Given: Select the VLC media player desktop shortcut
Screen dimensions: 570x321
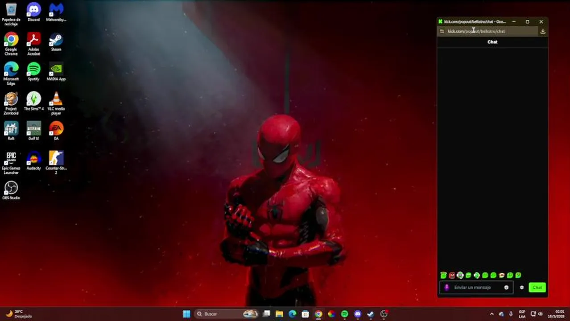Looking at the screenshot, I should pyautogui.click(x=56, y=103).
